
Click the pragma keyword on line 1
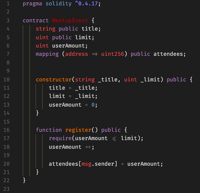pyautogui.click(x=32, y=4)
